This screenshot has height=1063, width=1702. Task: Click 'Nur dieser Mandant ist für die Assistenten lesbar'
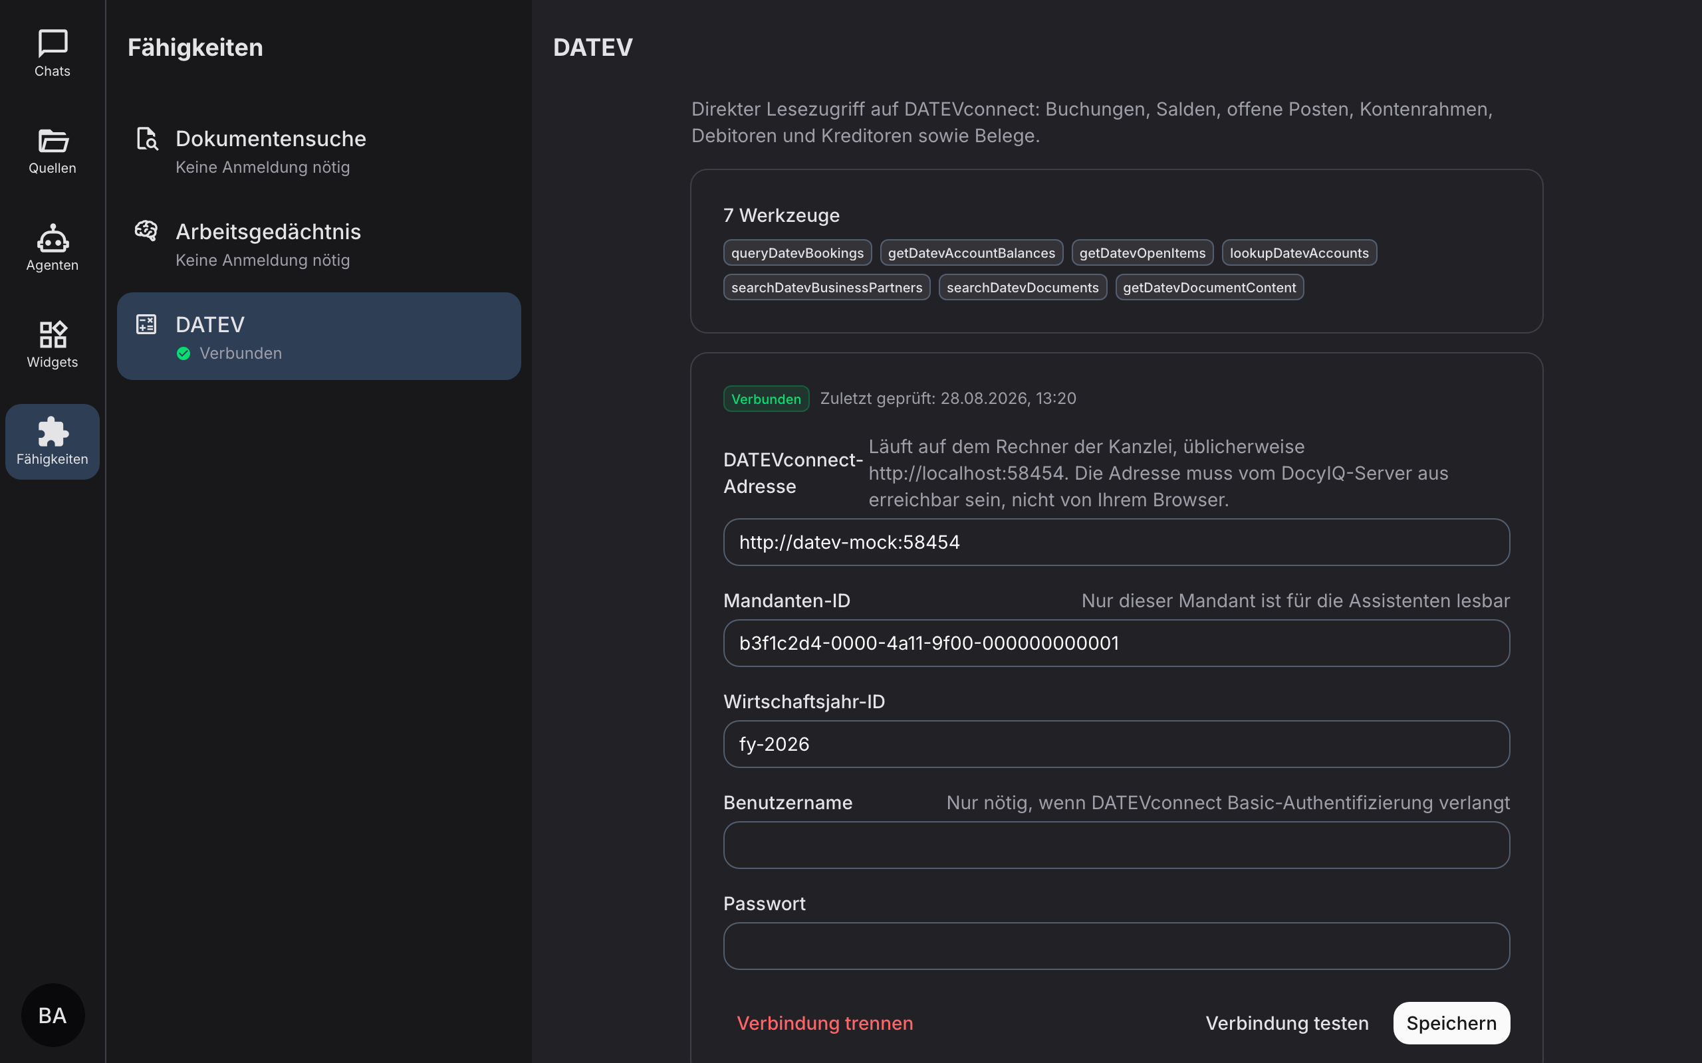click(x=1296, y=601)
